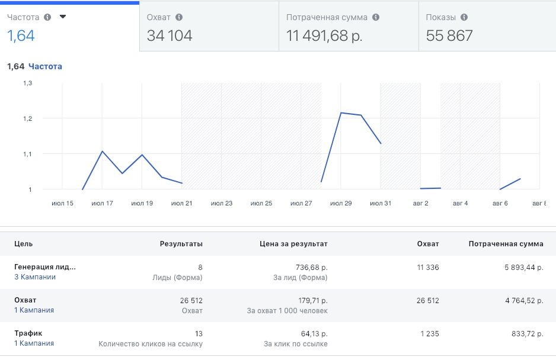Click the За охват 1 000 человек label
Viewport: 556px width, 357px height.
coord(287,311)
